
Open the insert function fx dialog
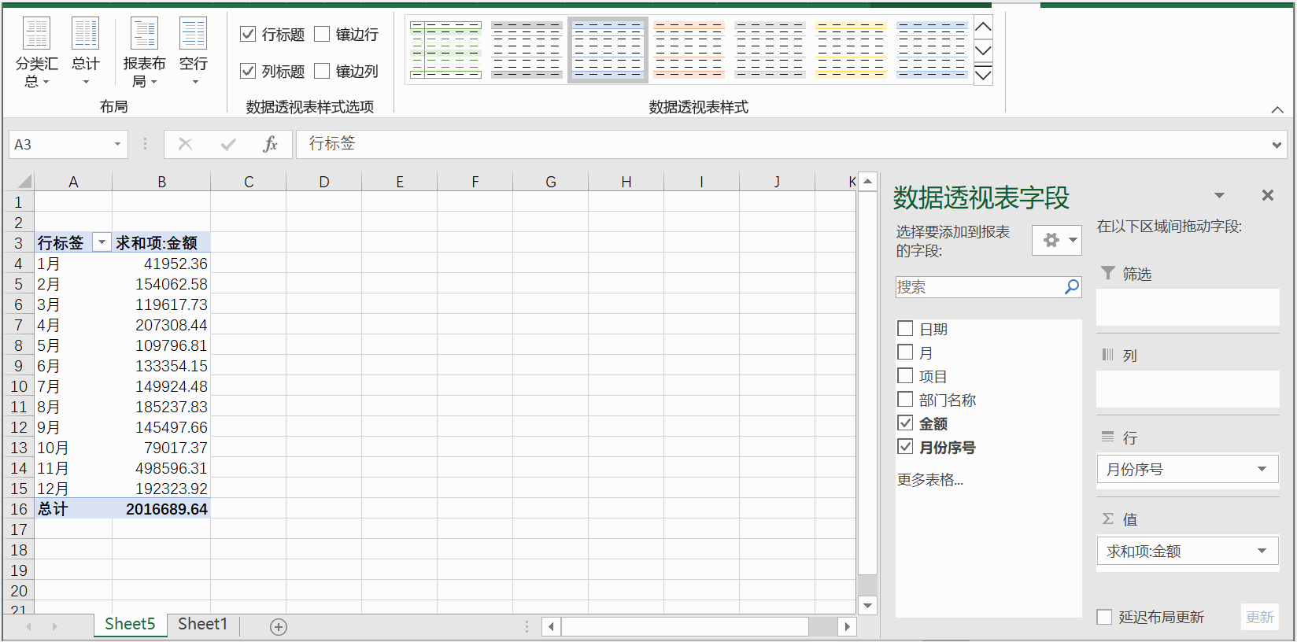270,144
